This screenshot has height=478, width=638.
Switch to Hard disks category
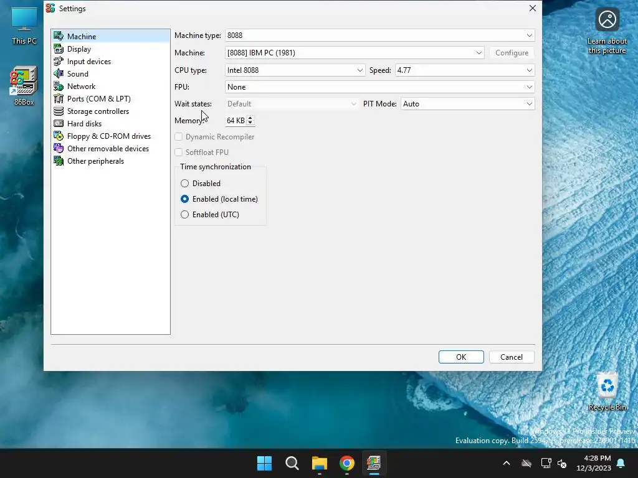110,124
